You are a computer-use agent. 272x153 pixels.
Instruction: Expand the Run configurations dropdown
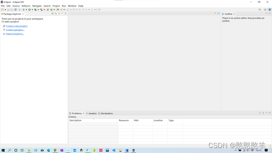click(x=32, y=10)
